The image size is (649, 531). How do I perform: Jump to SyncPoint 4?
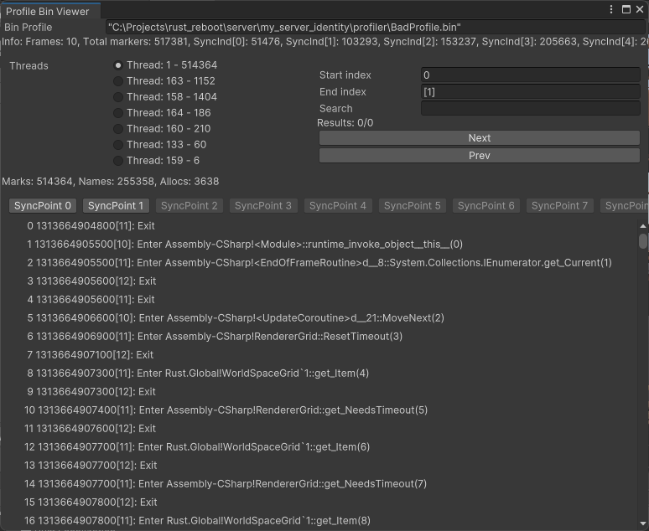click(x=338, y=206)
